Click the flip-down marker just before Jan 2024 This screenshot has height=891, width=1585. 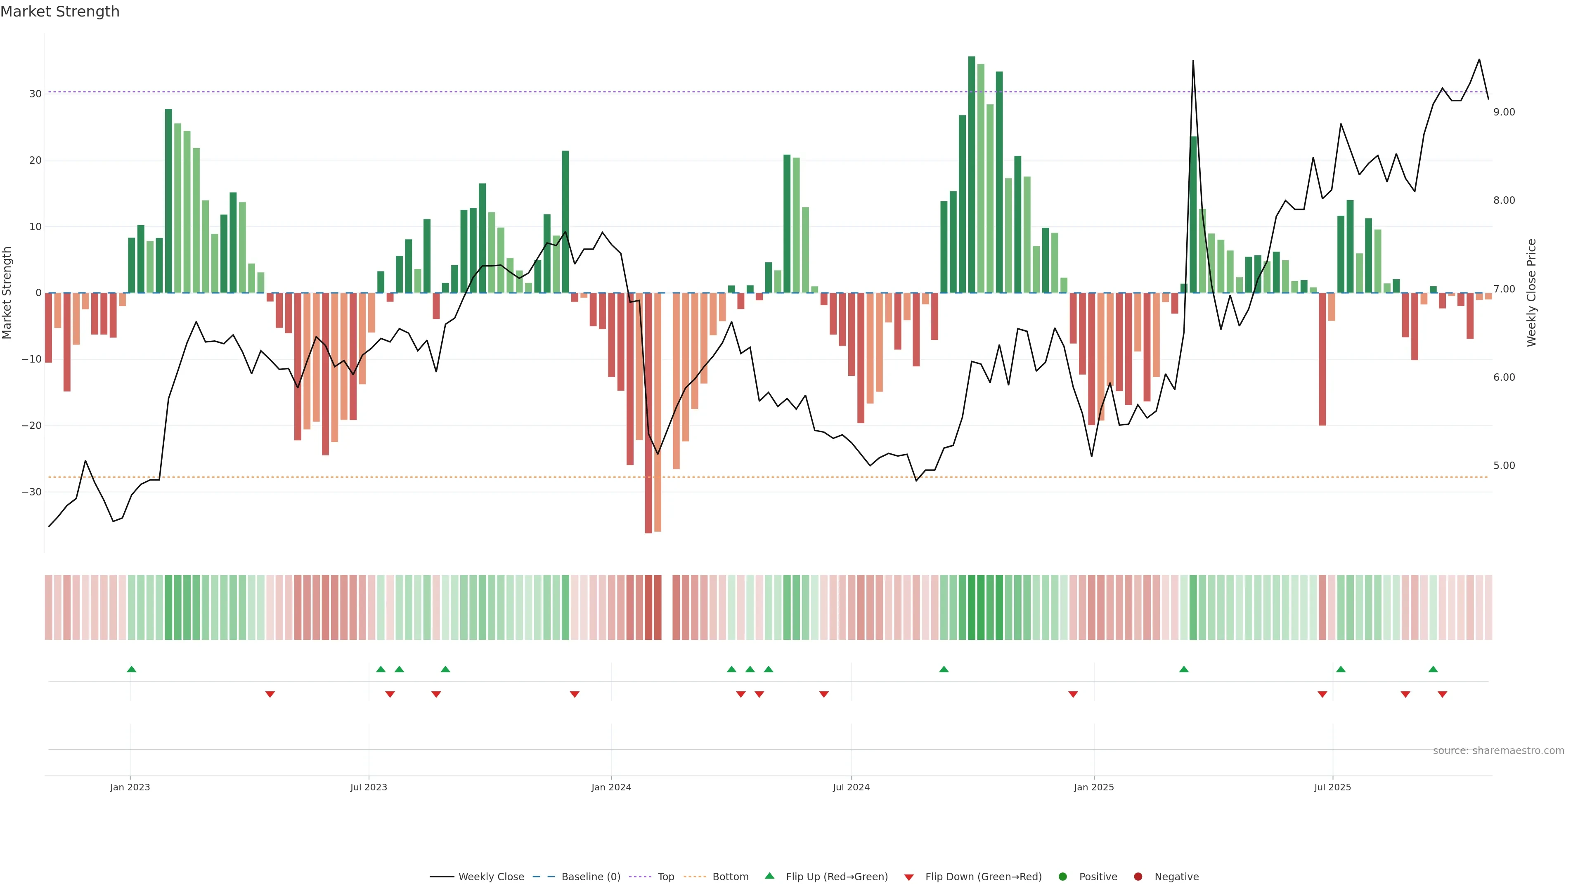click(574, 694)
